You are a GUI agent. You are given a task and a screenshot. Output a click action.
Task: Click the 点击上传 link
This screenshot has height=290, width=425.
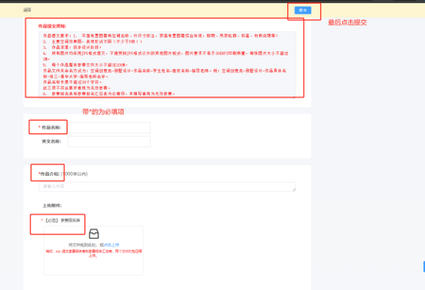112,245
